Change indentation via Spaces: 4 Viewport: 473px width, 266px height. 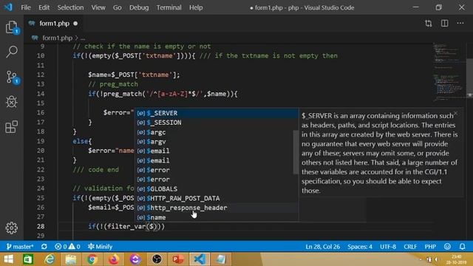360,246
